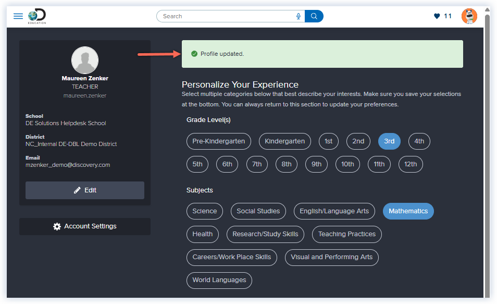
Task: Select English/Language Arts subject
Action: [x=334, y=211]
